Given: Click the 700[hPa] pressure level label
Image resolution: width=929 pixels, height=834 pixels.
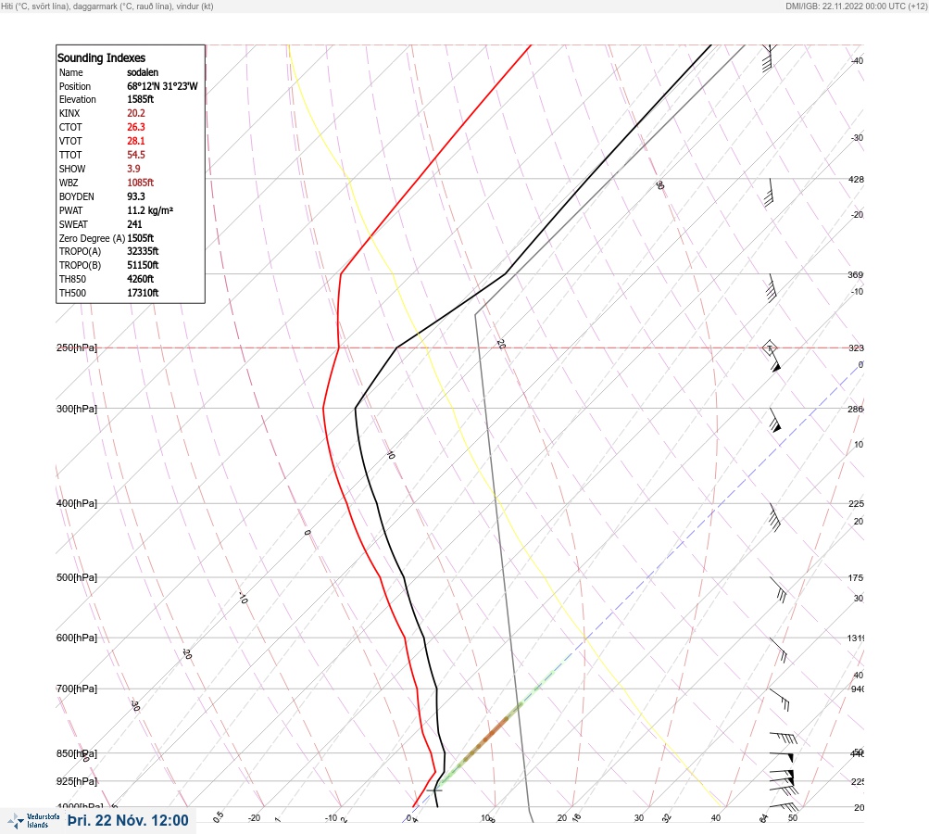Looking at the screenshot, I should point(77,689).
